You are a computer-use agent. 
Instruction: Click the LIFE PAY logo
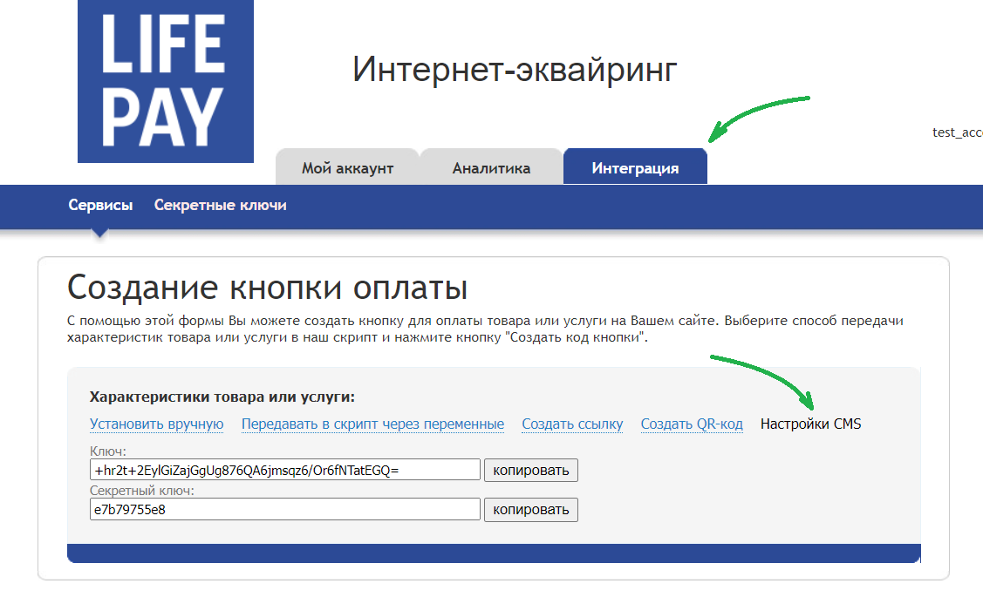166,81
